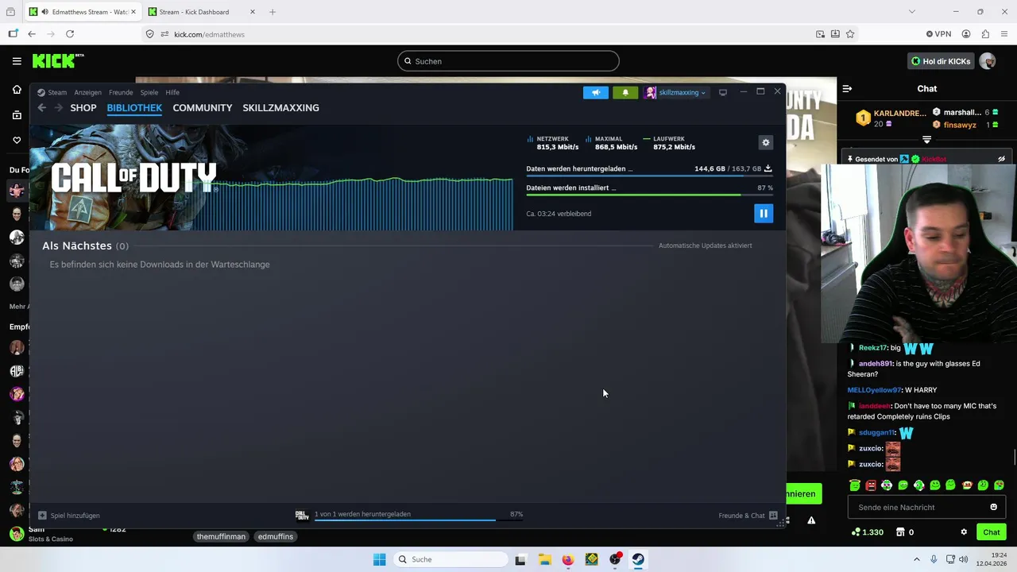Screen dimensions: 1017x572
Task: Click the VPN button in browser toolbar
Action: (x=938, y=34)
